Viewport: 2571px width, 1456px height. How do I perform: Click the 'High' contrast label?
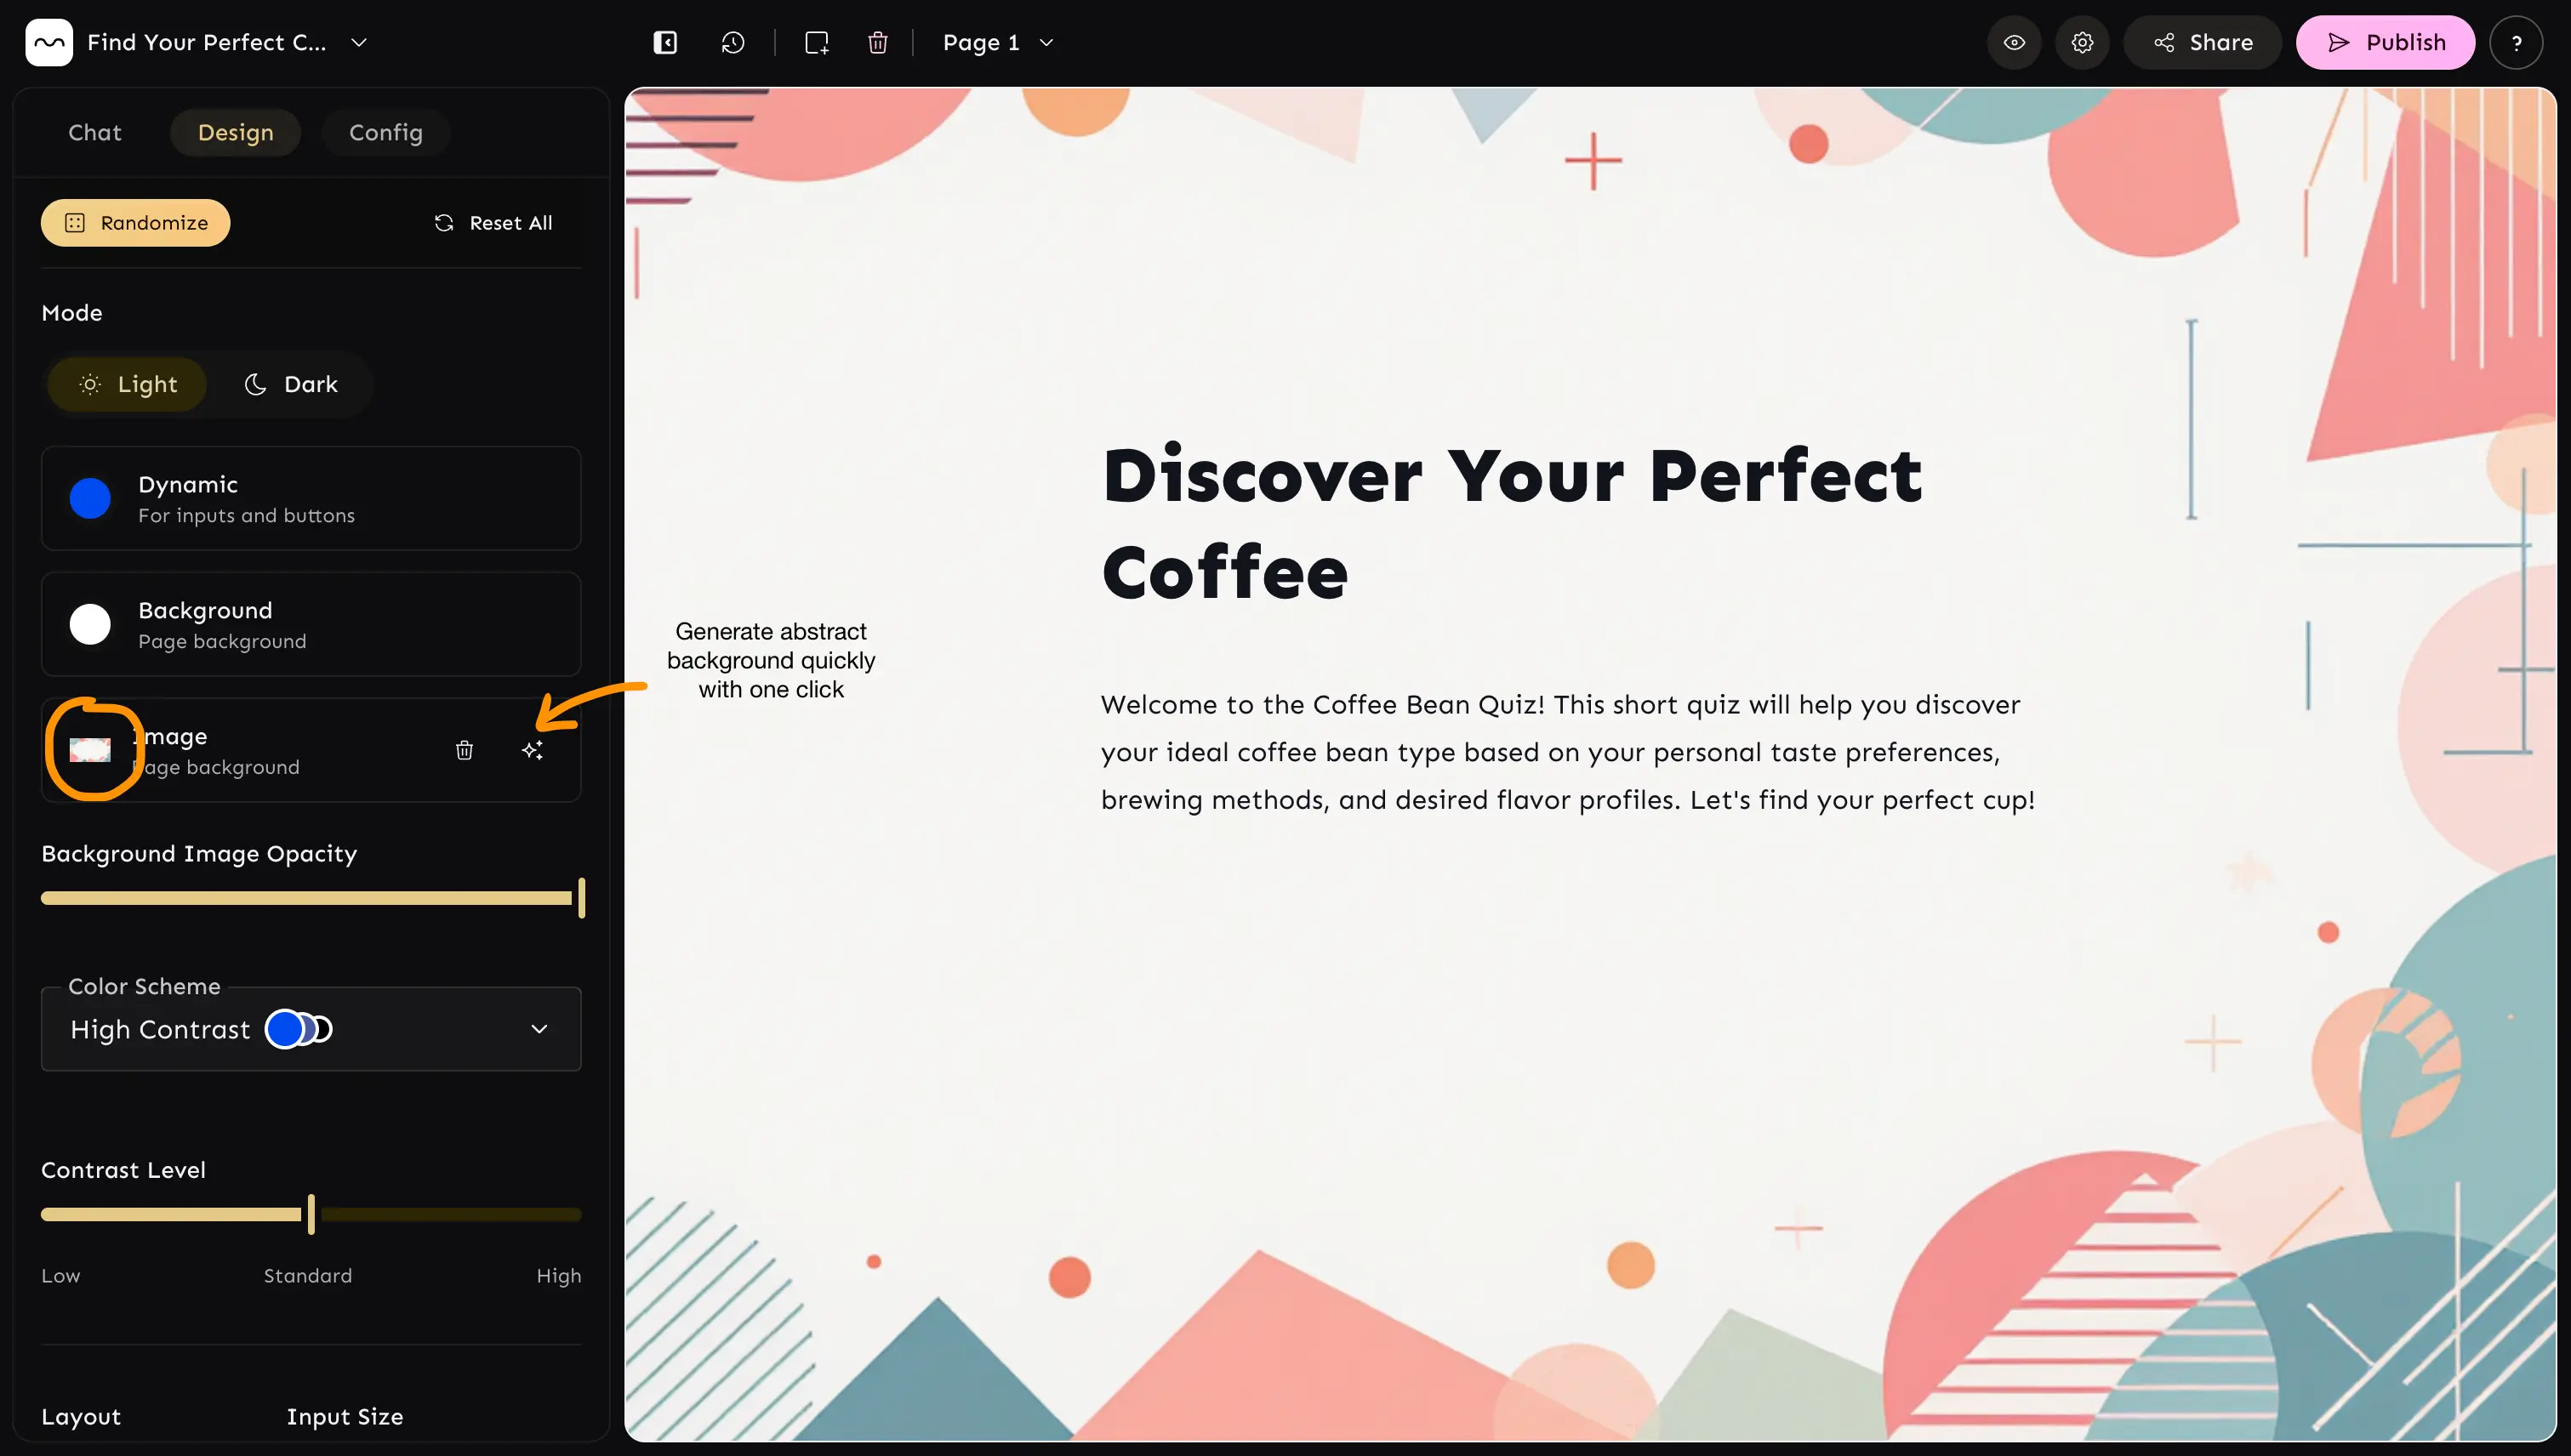558,1275
